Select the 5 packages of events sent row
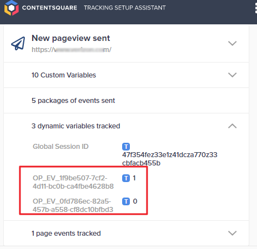257x249 pixels. point(126,101)
